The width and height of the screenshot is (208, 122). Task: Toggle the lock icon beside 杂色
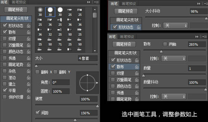[29, 71]
